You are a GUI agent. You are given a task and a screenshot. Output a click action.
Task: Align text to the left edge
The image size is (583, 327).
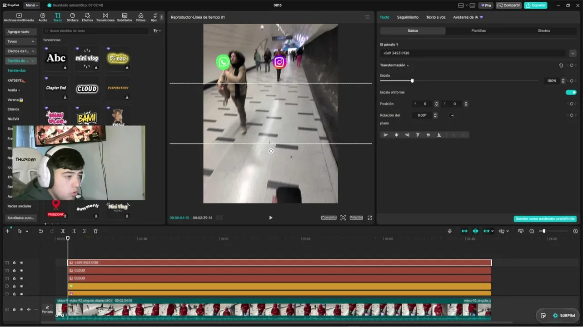386,135
